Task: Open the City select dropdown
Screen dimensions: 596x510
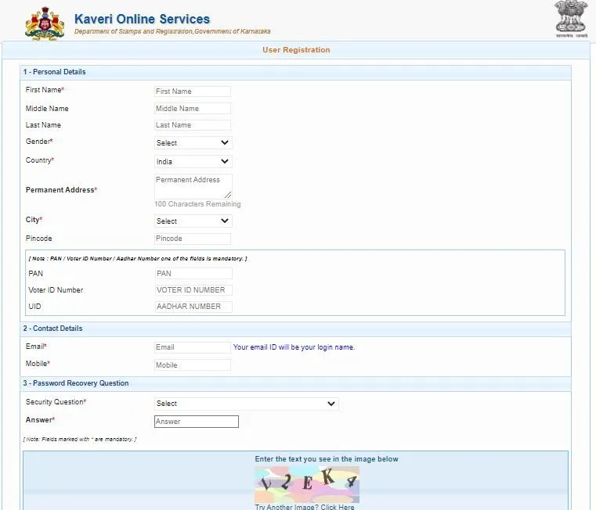Action: [x=193, y=221]
